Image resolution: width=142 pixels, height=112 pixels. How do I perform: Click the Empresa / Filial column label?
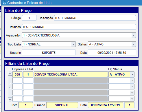point(23,69)
